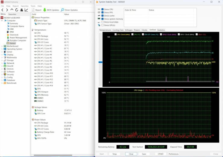The width and height of the screenshot is (223, 157).
Task: Expand the Config tree node
Action: (2, 77)
